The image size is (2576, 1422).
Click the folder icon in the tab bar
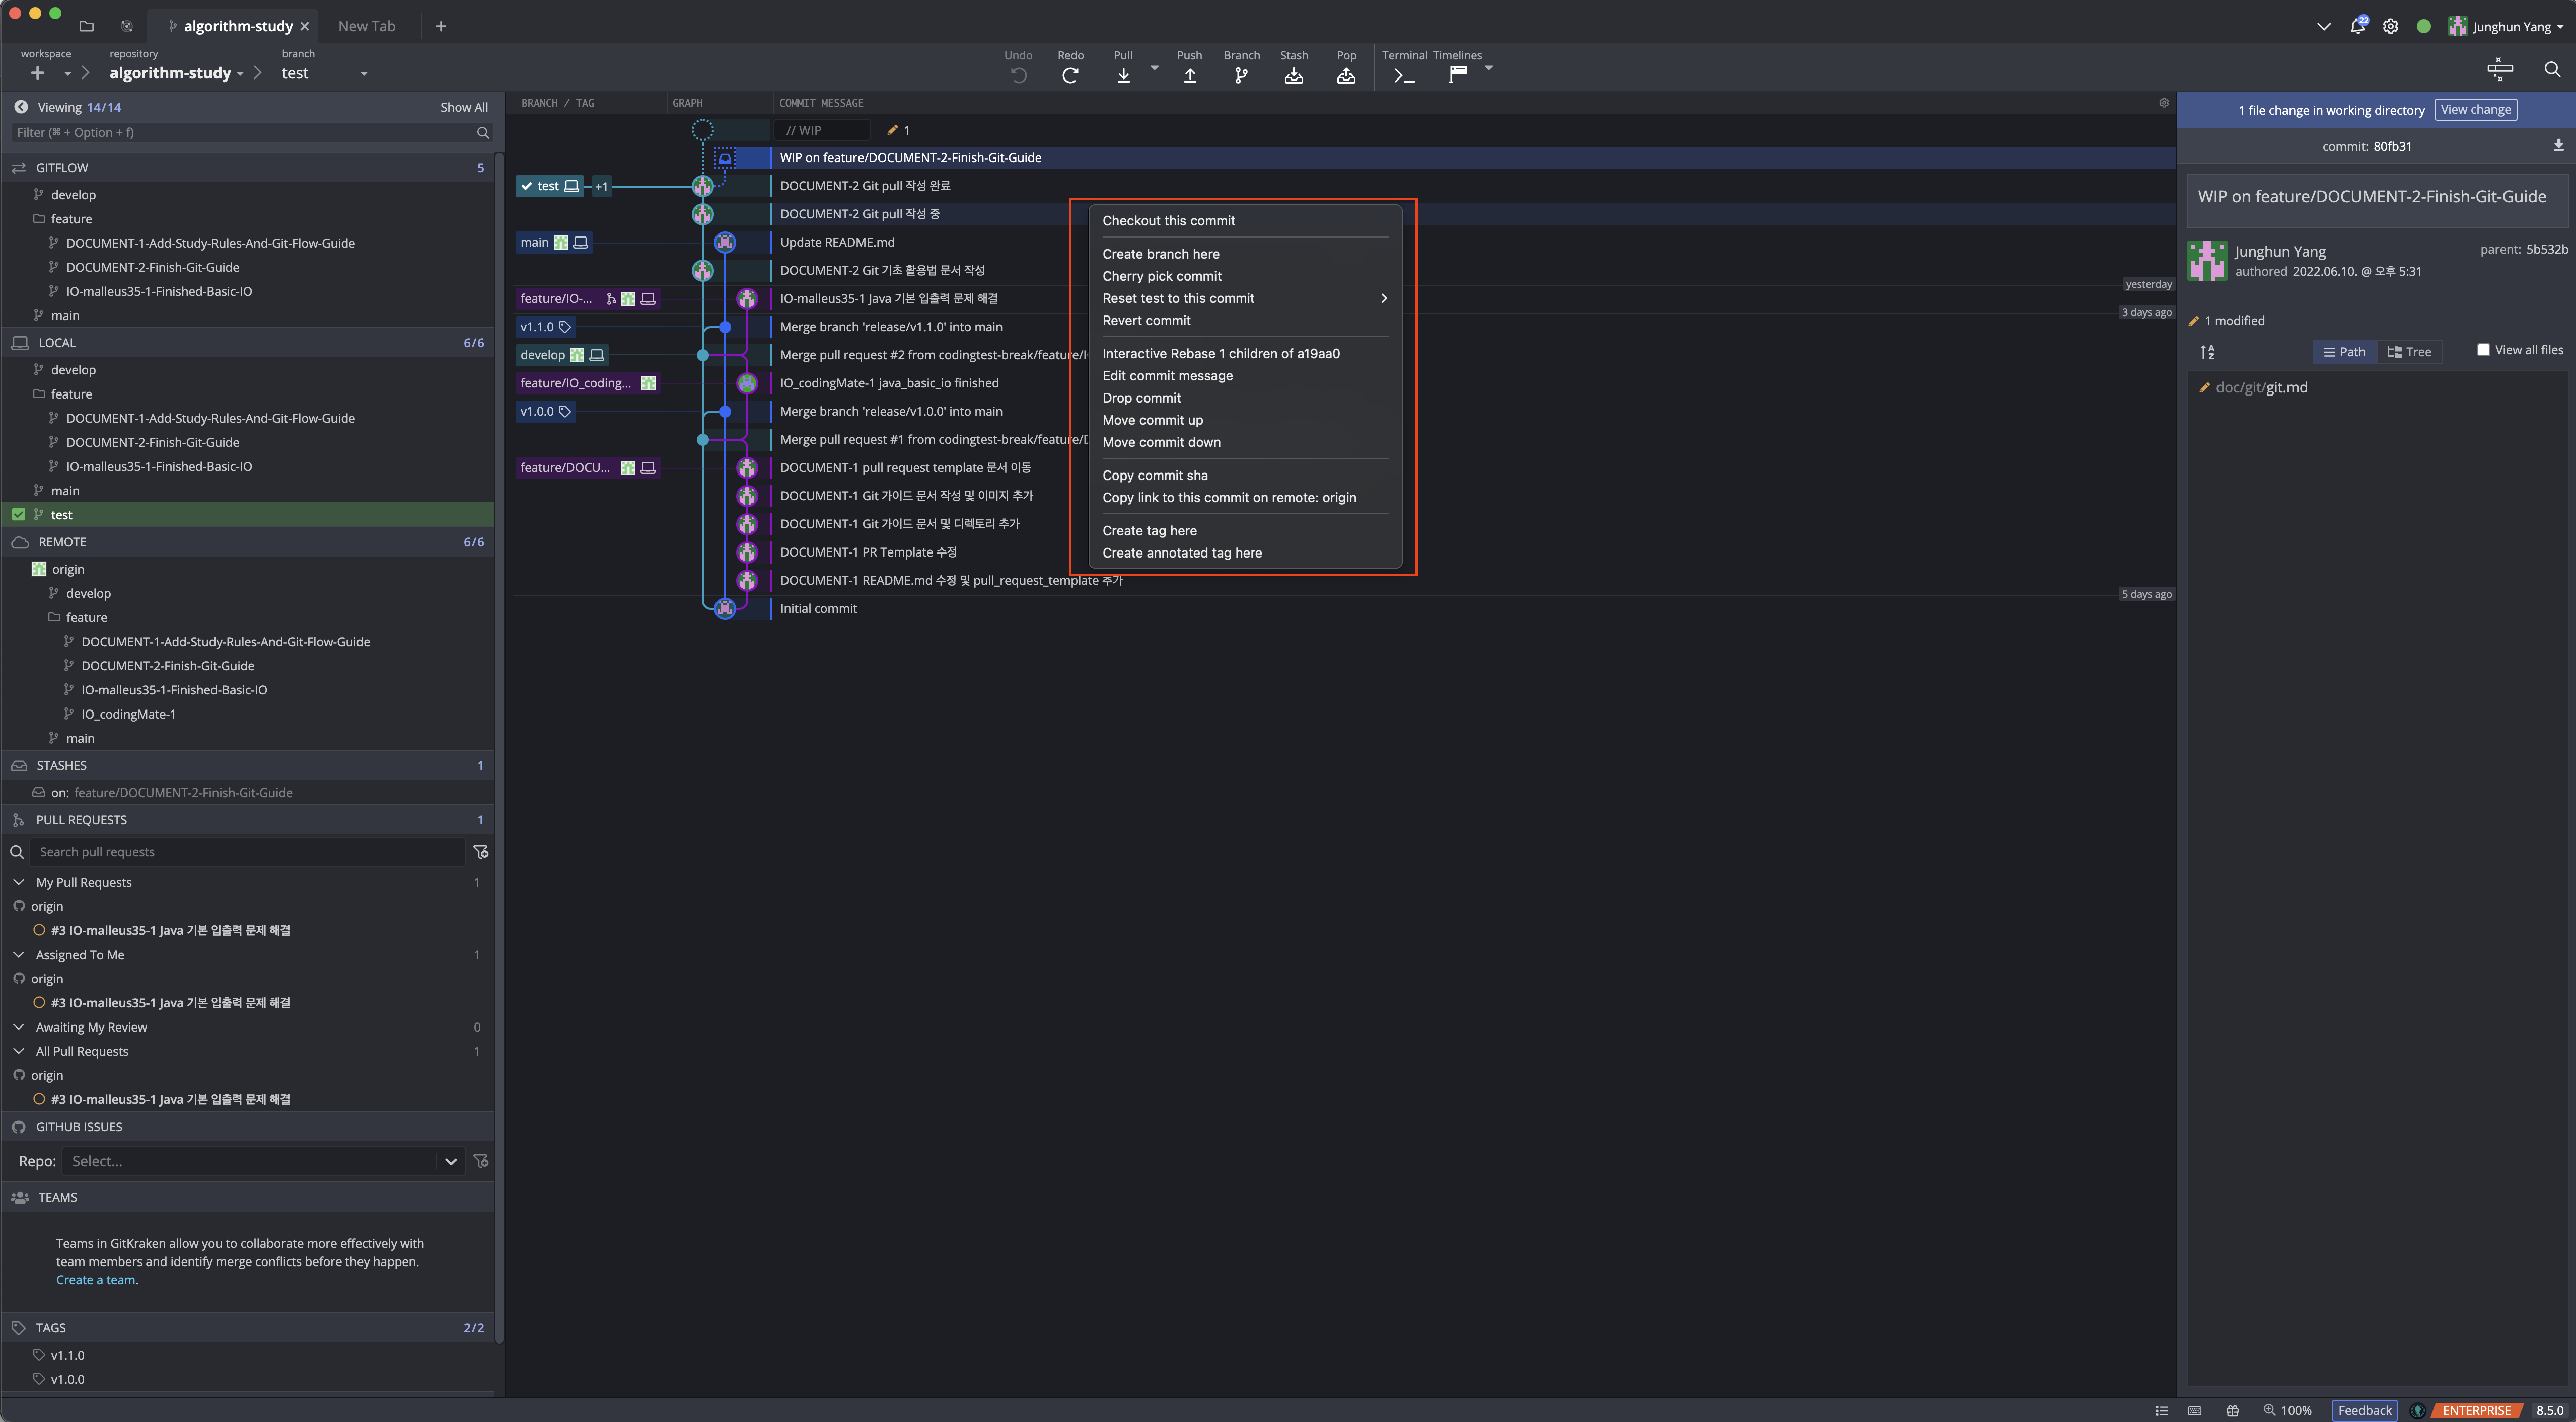pos(86,26)
